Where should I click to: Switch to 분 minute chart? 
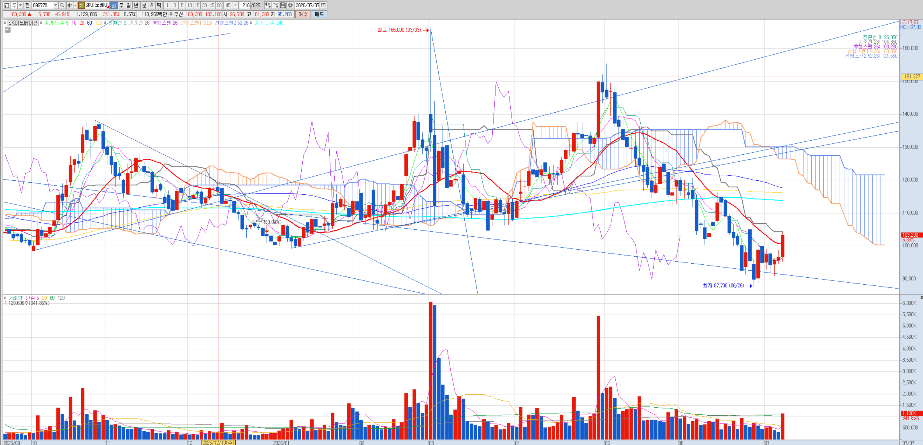(144, 5)
